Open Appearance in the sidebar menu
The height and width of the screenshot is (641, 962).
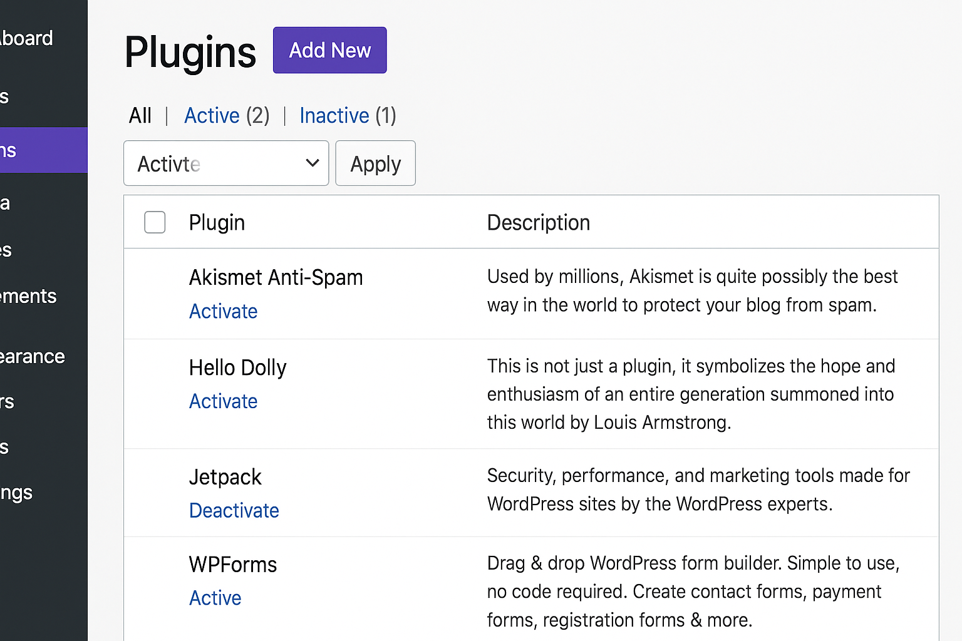[33, 357]
